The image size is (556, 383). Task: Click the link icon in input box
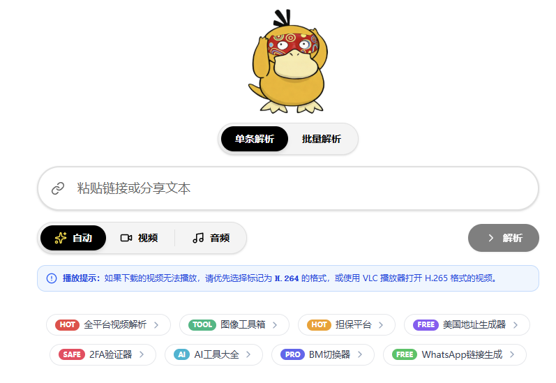[58, 188]
